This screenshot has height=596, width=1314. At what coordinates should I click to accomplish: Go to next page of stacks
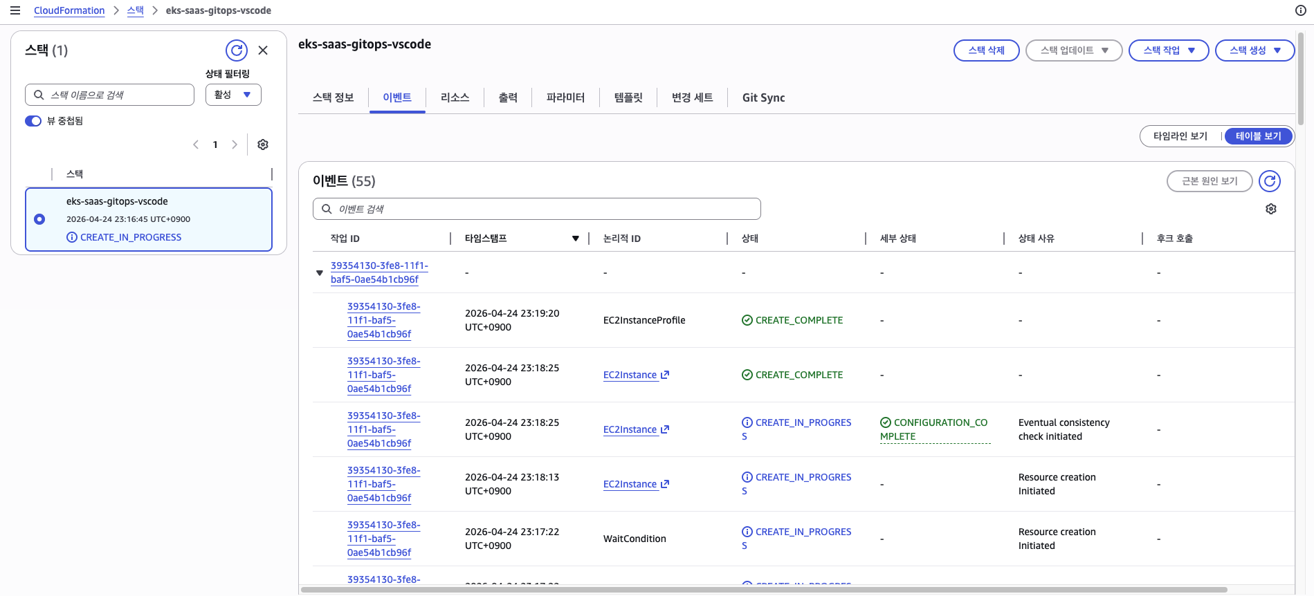point(235,145)
